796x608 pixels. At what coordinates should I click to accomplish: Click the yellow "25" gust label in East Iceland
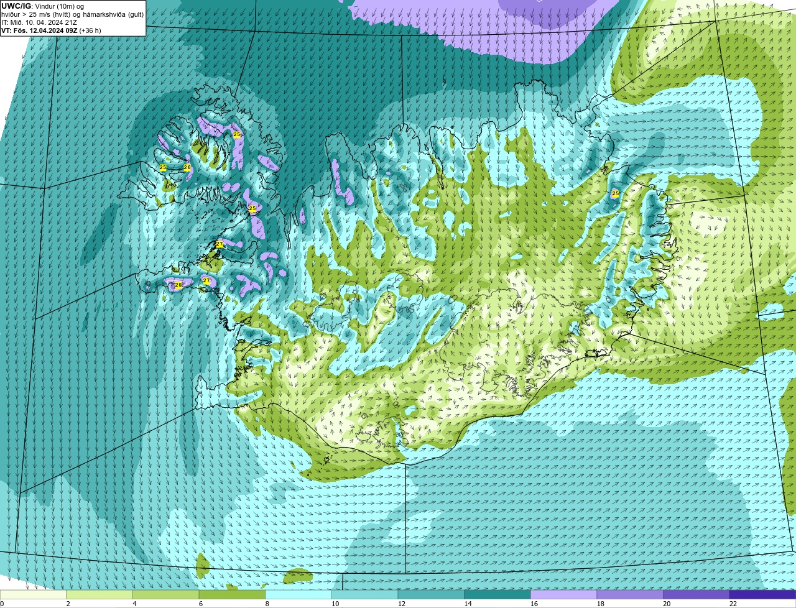point(616,194)
